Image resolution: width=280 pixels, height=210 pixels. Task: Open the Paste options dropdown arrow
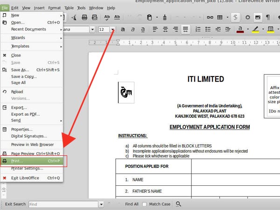[x=157, y=17]
